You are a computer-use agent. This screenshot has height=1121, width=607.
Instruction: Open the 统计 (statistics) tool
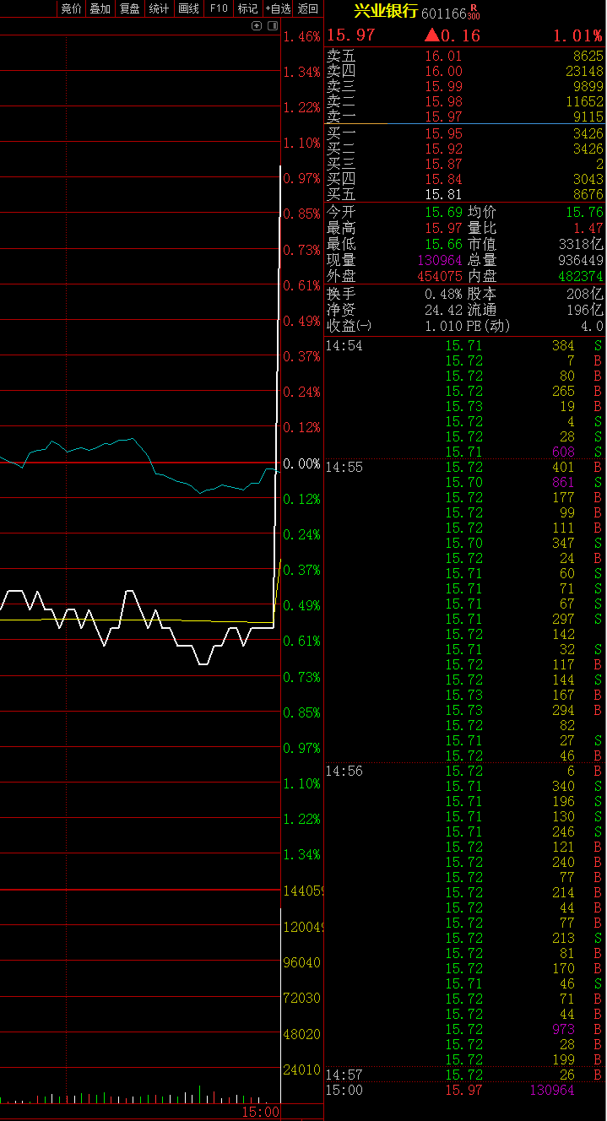point(159,8)
